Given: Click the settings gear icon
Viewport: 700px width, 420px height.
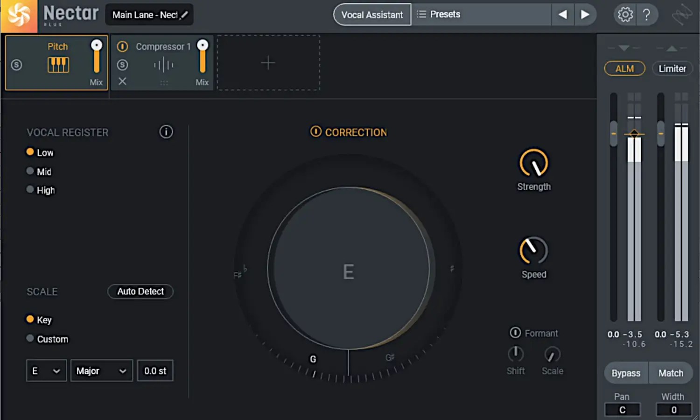Looking at the screenshot, I should (624, 14).
